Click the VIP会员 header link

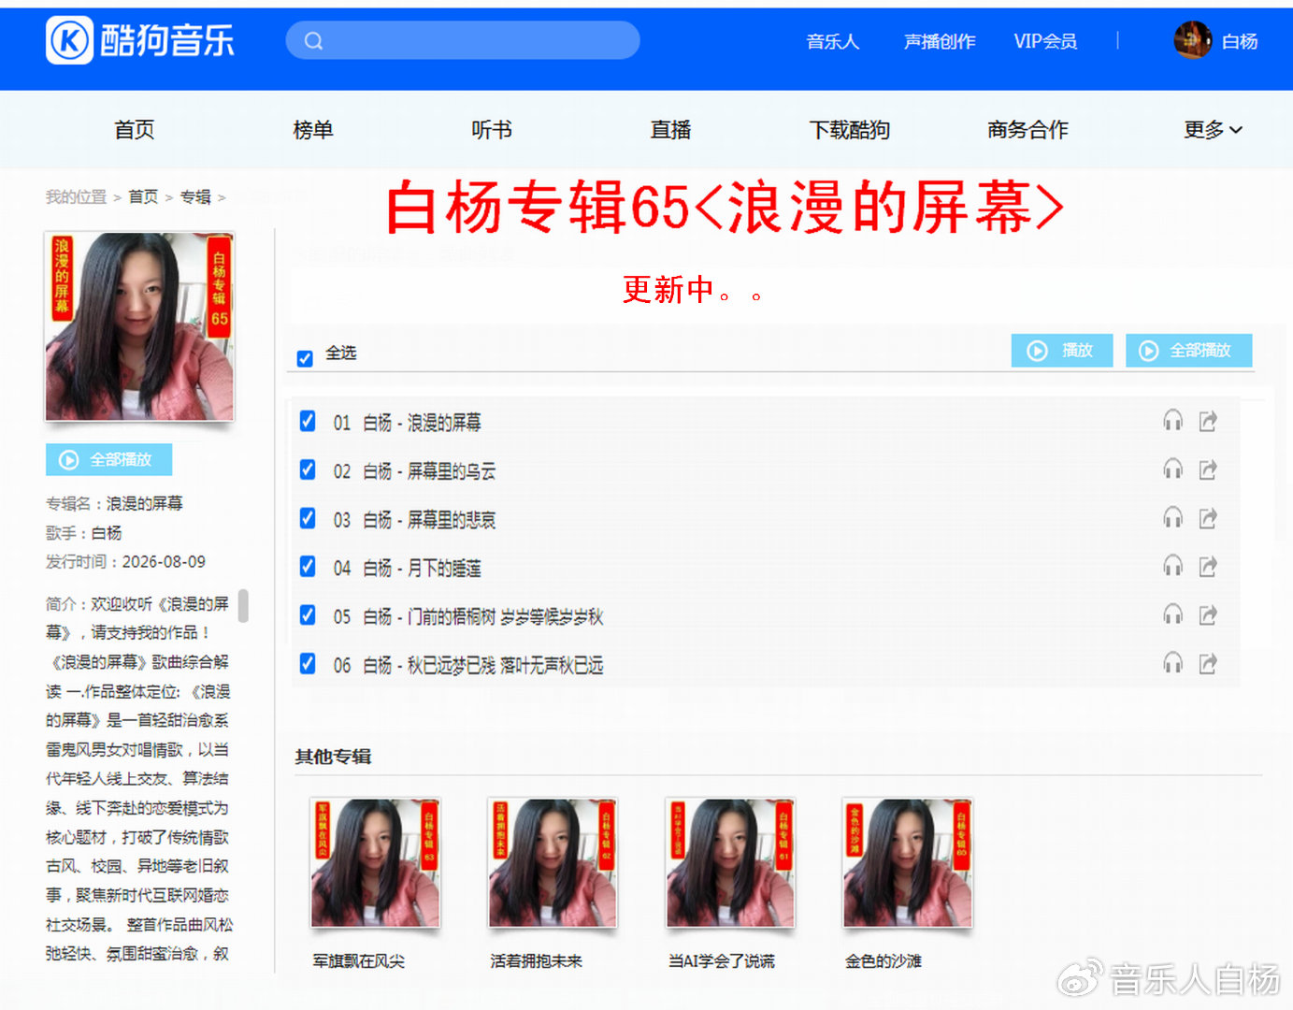click(x=1045, y=41)
